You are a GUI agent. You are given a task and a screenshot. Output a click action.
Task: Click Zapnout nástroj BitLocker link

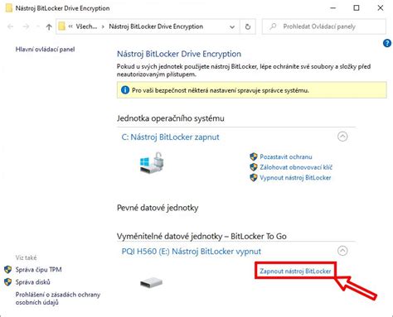pos(295,271)
